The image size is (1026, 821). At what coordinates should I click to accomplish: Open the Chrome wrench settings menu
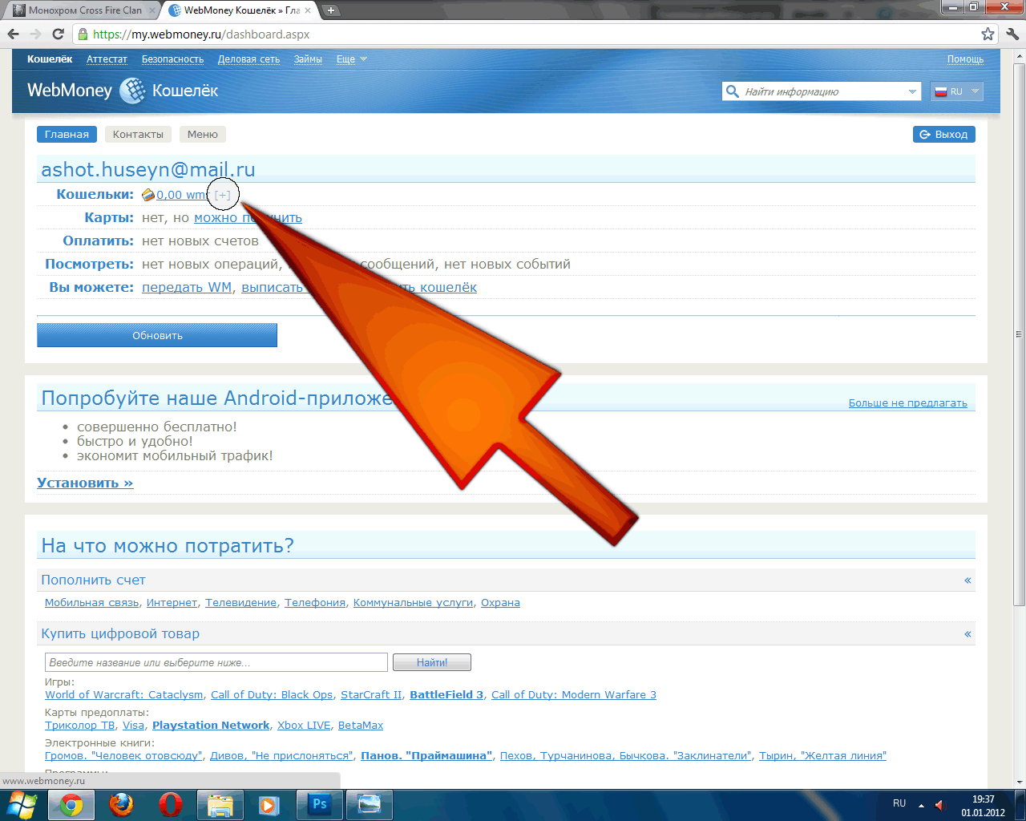[x=1012, y=34]
